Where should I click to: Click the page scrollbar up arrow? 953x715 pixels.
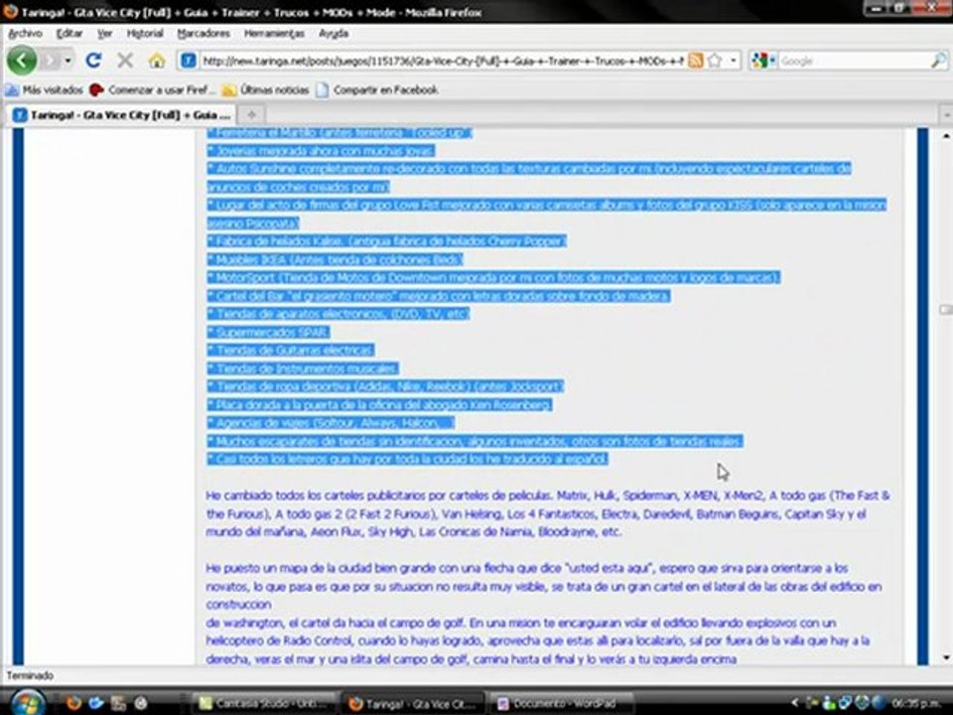[x=946, y=135]
